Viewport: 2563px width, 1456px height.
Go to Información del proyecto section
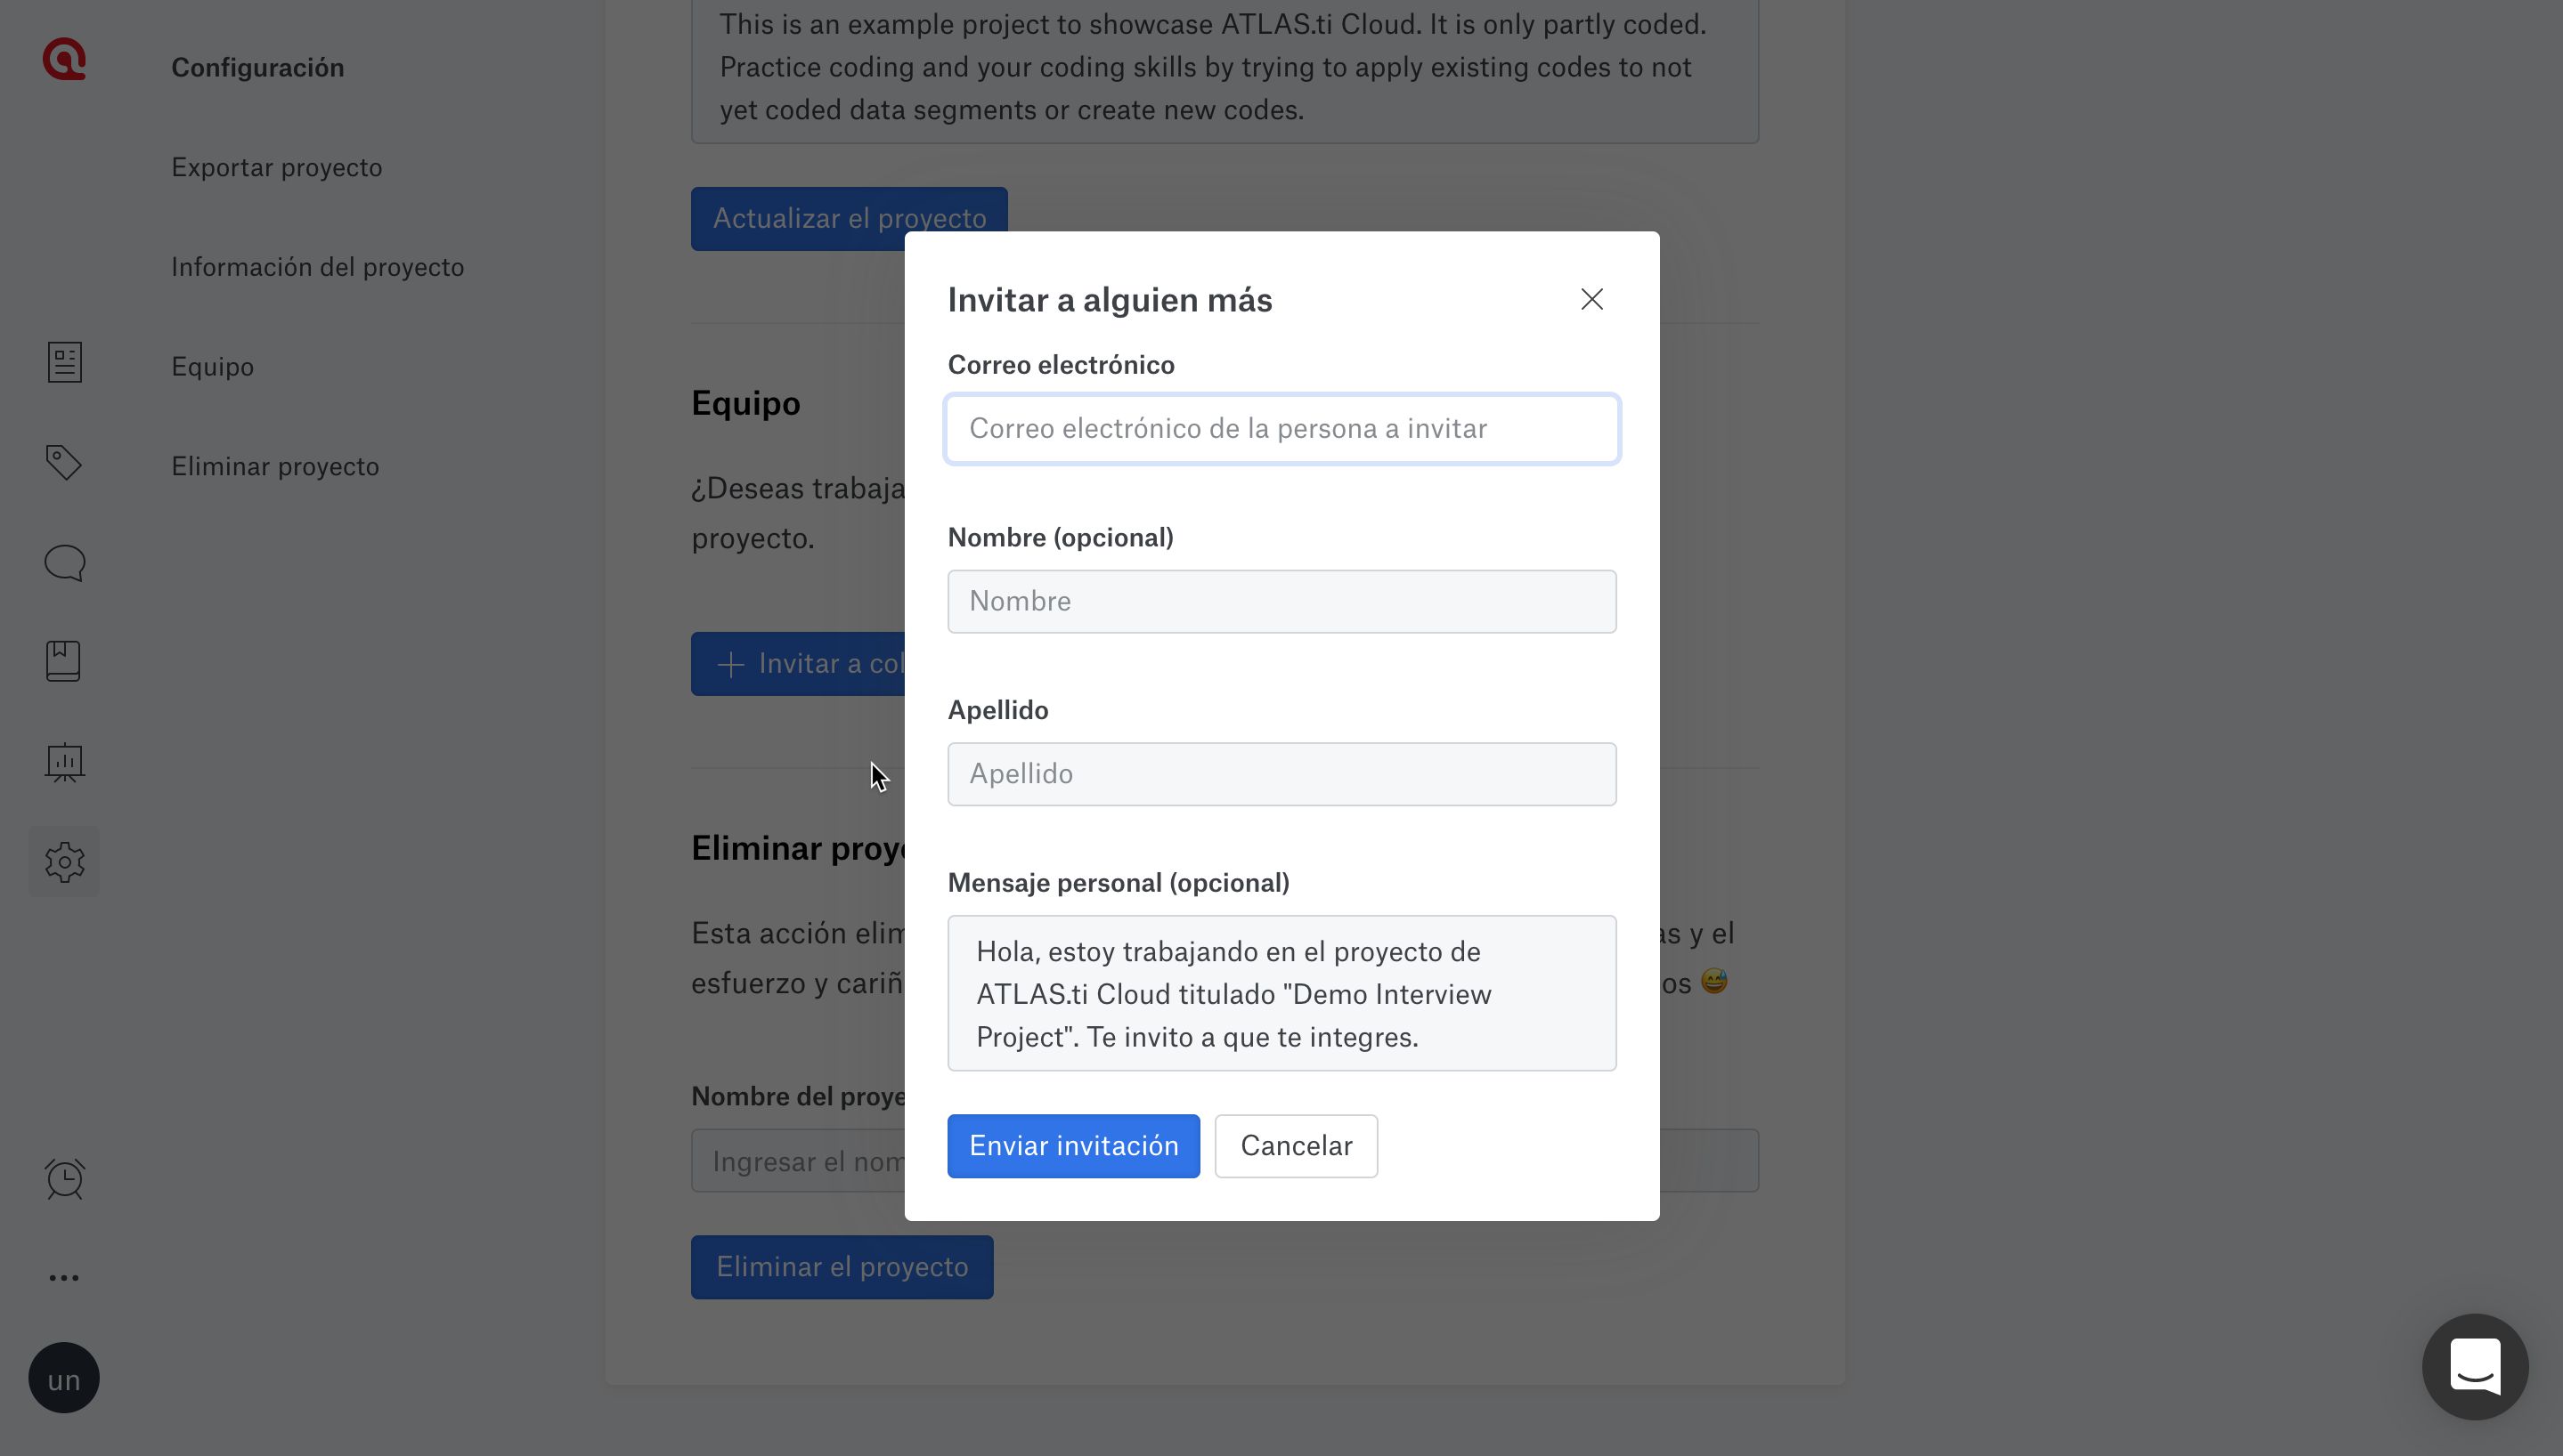[x=317, y=267]
